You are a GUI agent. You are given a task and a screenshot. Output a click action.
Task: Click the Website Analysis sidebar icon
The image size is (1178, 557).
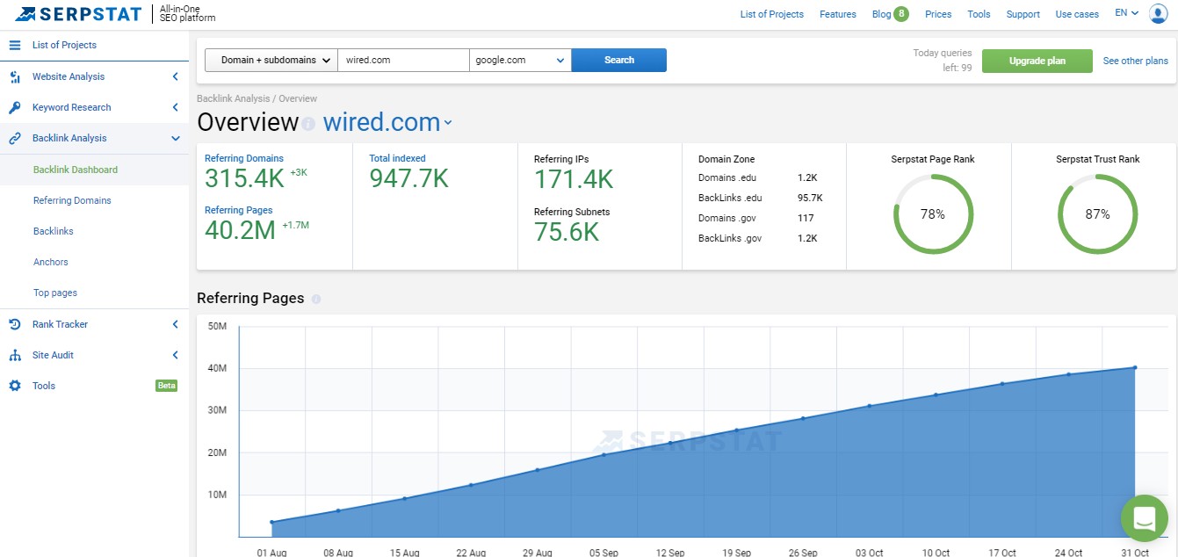tap(15, 76)
